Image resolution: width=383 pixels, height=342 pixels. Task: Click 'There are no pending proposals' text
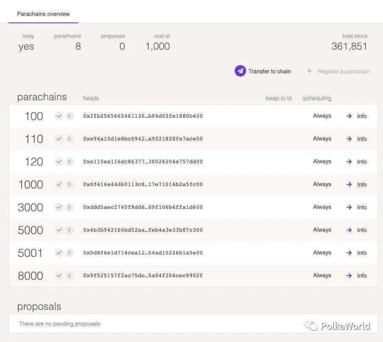click(59, 324)
